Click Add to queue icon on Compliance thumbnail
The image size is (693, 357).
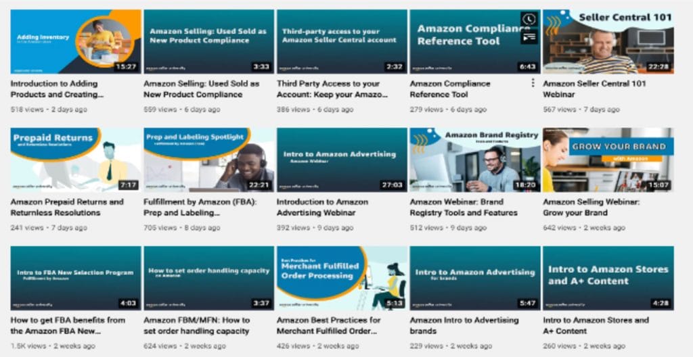click(x=529, y=37)
